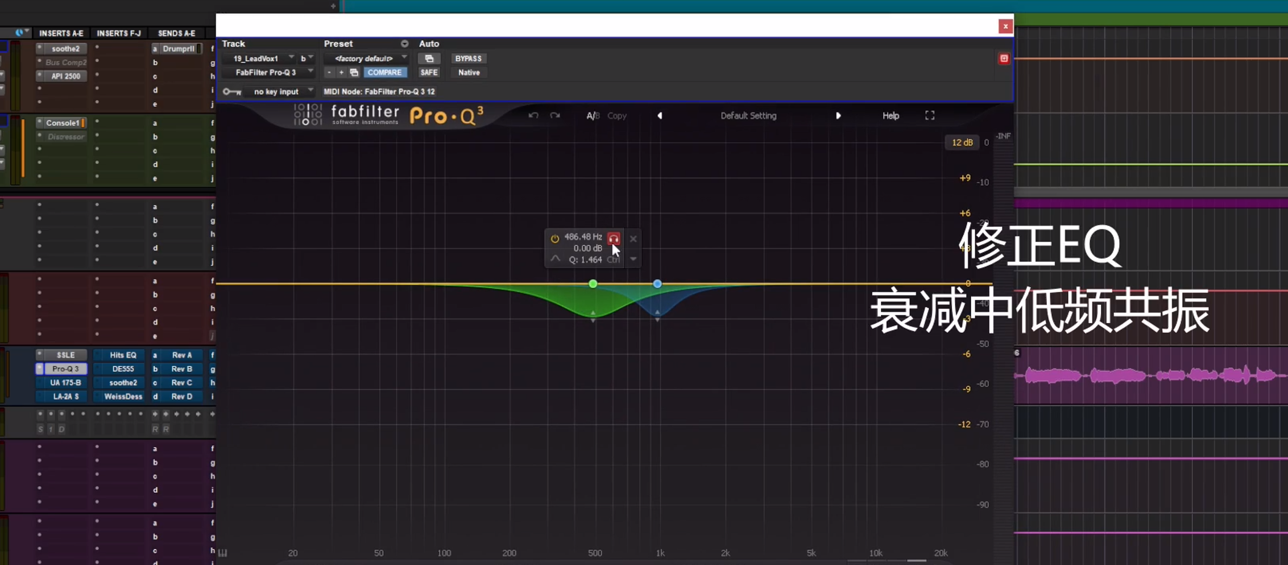Open the Default Setting preset menu
This screenshot has height=565, width=1288.
(x=748, y=116)
